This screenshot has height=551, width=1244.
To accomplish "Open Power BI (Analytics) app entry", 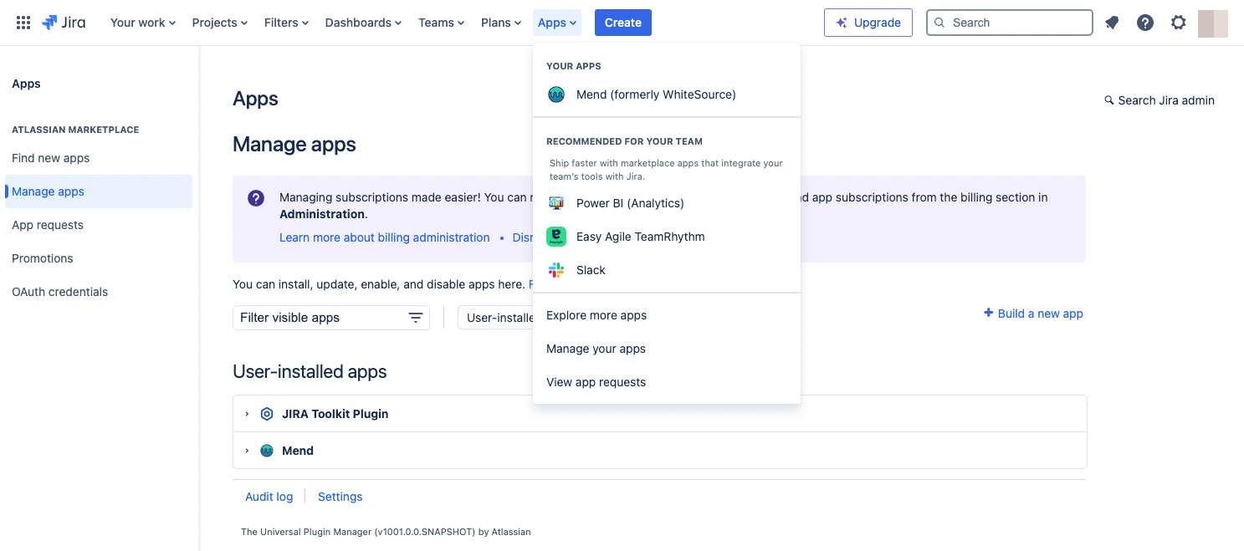I will pos(629,203).
